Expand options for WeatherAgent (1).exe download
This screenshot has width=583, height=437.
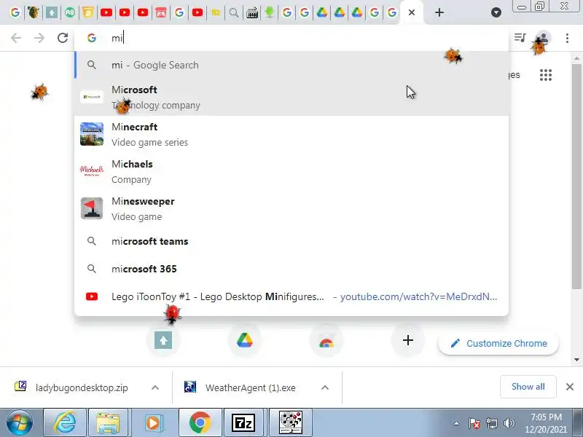(x=325, y=387)
